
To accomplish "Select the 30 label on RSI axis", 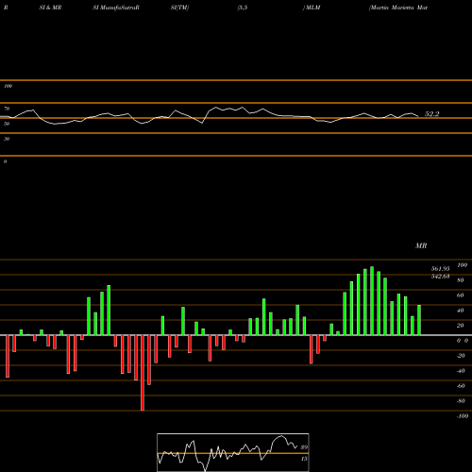I will click(x=7, y=139).
